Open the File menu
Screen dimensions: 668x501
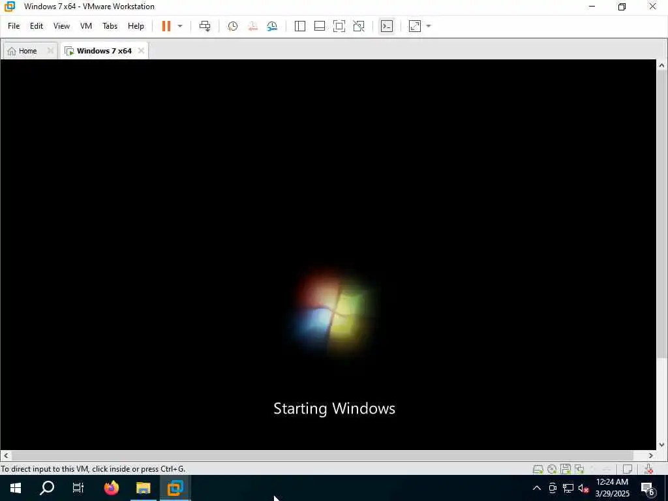[x=14, y=26]
